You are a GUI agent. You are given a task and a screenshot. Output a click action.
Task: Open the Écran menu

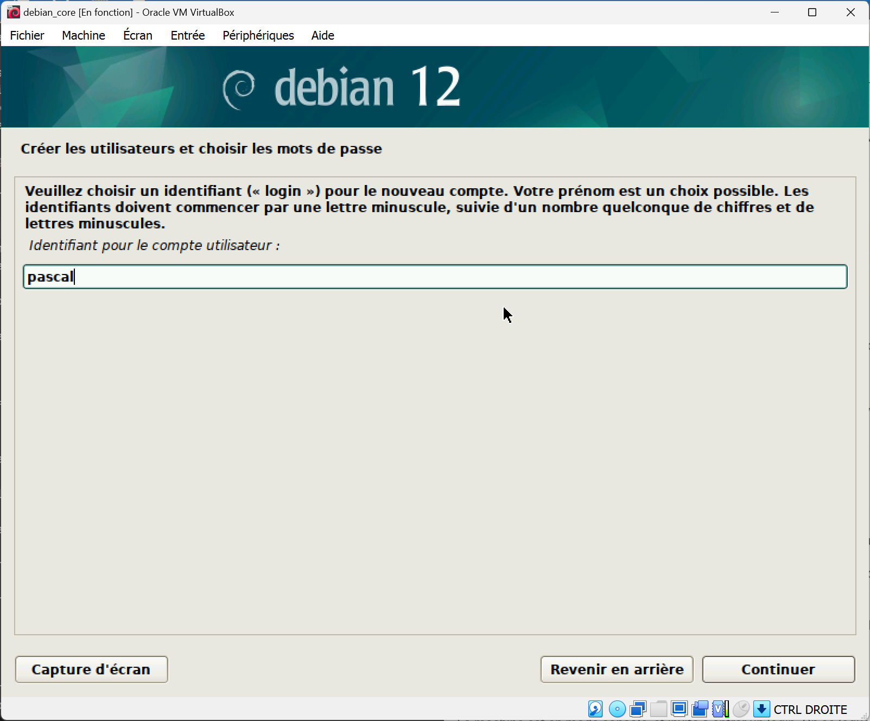click(138, 35)
